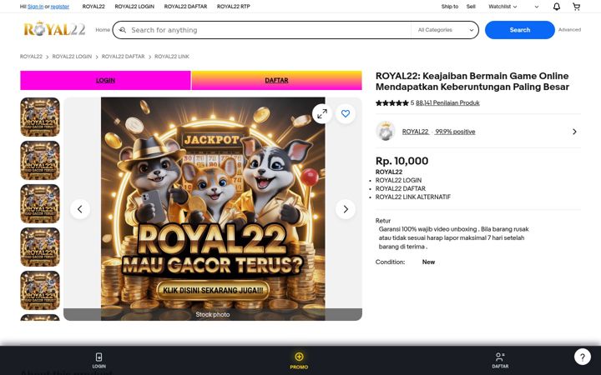Click ROYAL22 DAFTAR breadcrumb link

(x=123, y=57)
